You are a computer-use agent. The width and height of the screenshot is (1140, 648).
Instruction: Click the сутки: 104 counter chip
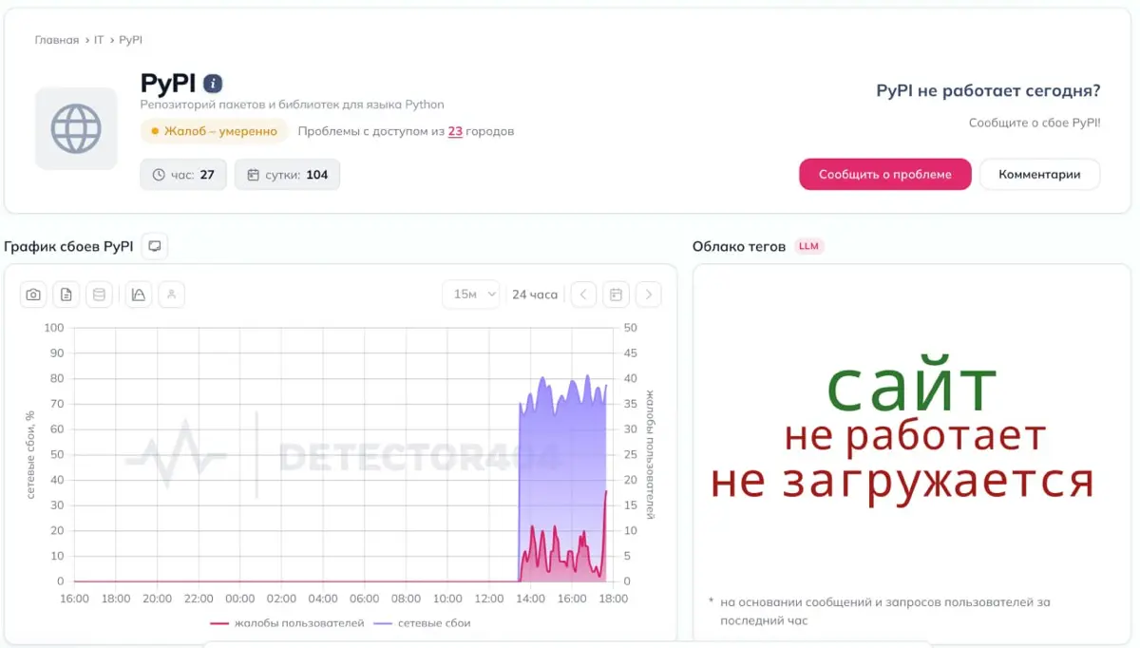(287, 175)
